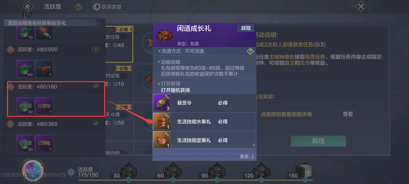Click the question mark beside 不可流通
This screenshot has width=409, height=184.
(x=250, y=51)
